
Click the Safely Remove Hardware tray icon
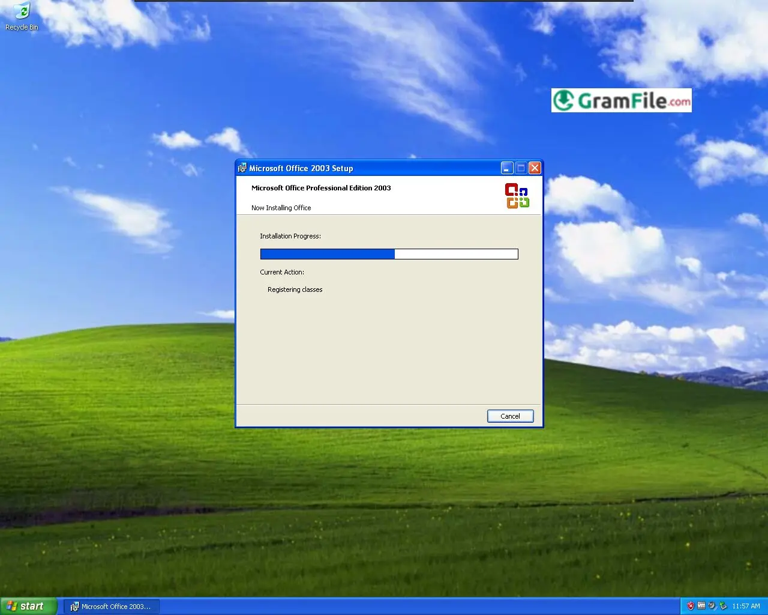pos(723,606)
